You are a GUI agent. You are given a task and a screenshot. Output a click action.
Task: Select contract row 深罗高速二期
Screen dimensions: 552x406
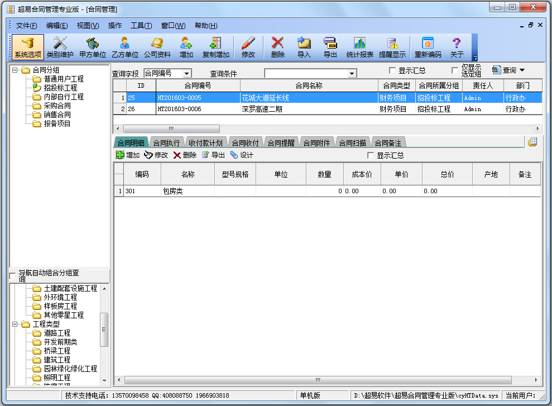point(328,109)
